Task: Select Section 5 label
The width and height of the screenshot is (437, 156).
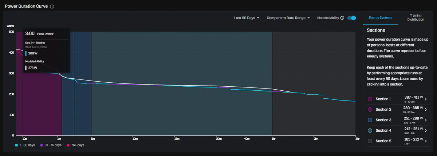Action: point(383,141)
